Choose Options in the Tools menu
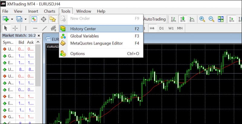The height and width of the screenshot is (124, 242). (77, 54)
